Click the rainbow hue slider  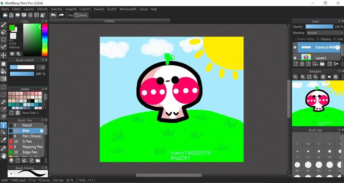(45, 40)
